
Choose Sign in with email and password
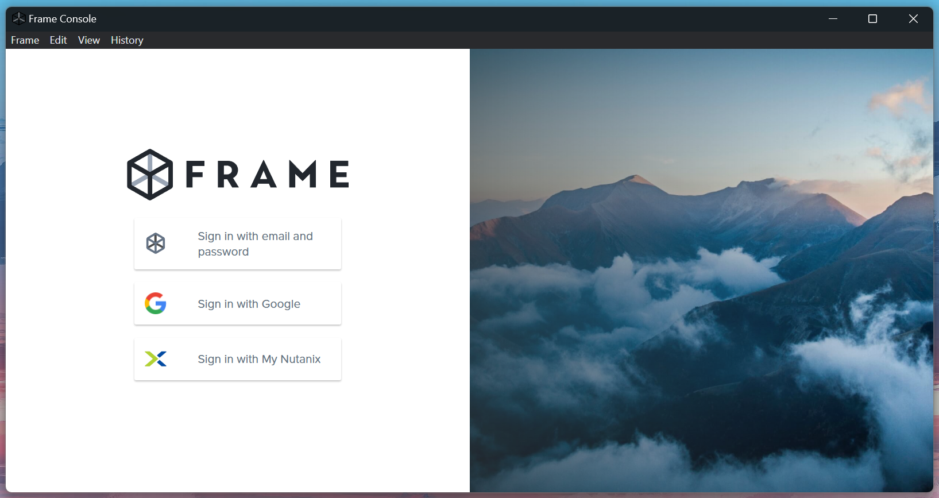pyautogui.click(x=255, y=244)
